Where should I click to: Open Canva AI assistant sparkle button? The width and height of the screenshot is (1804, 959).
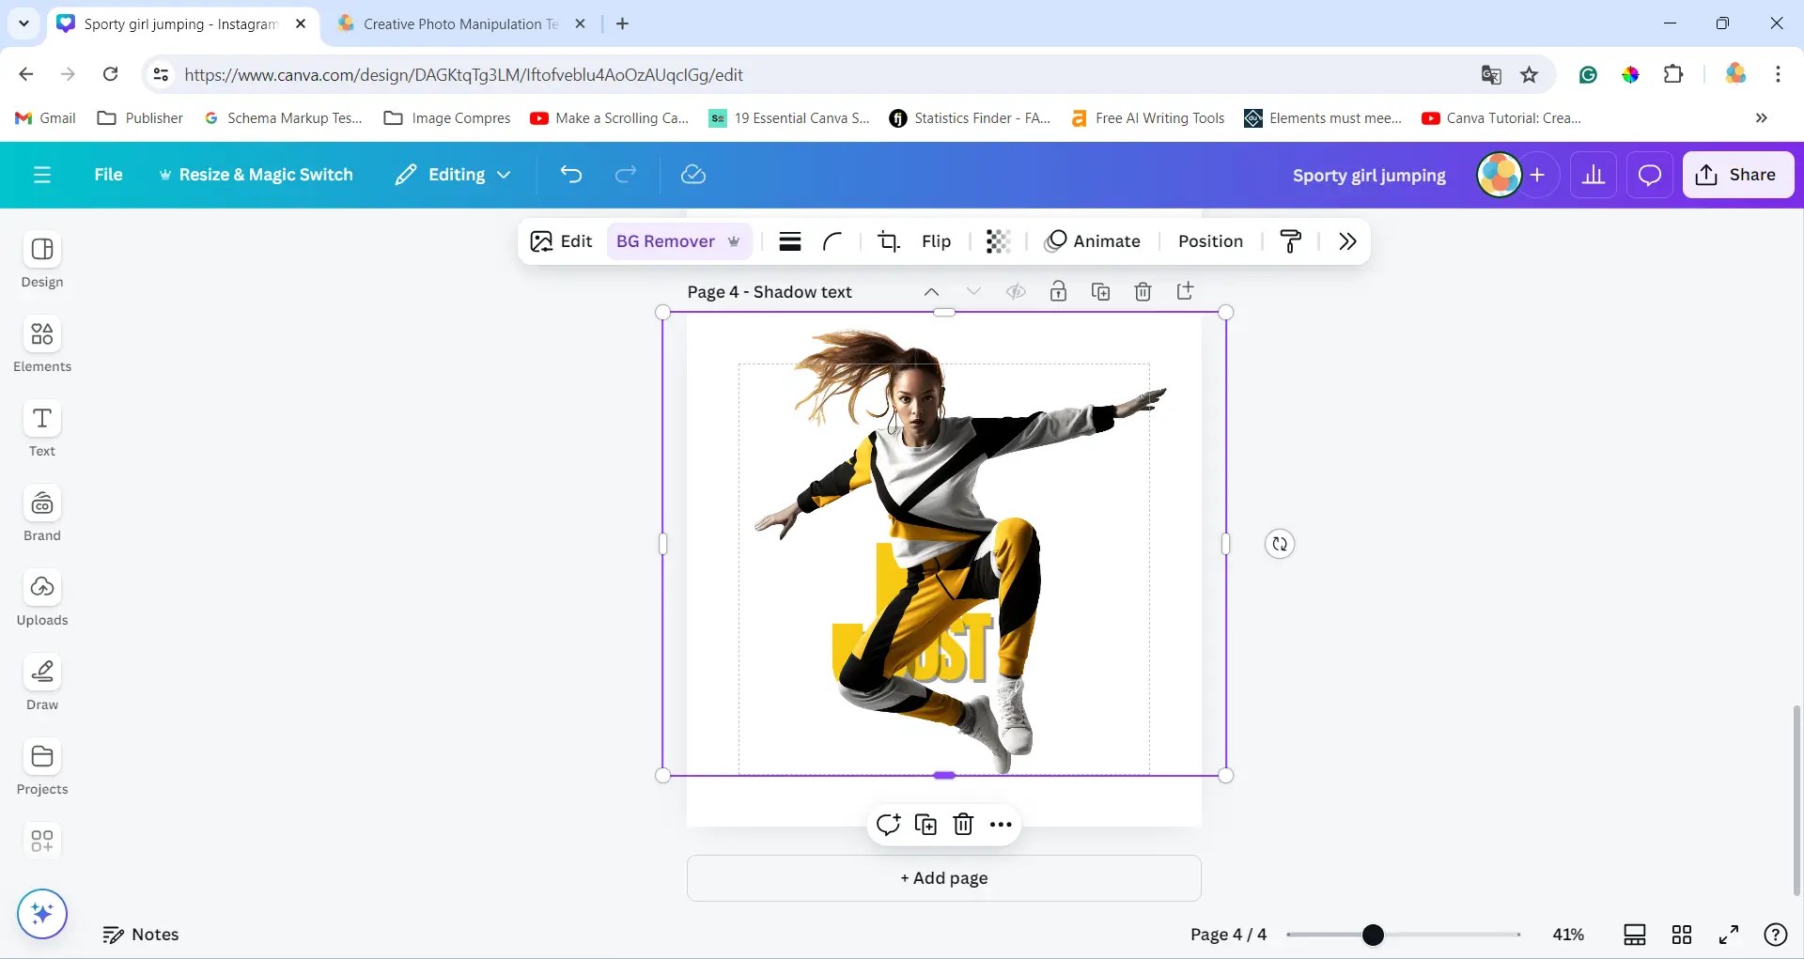pyautogui.click(x=42, y=914)
